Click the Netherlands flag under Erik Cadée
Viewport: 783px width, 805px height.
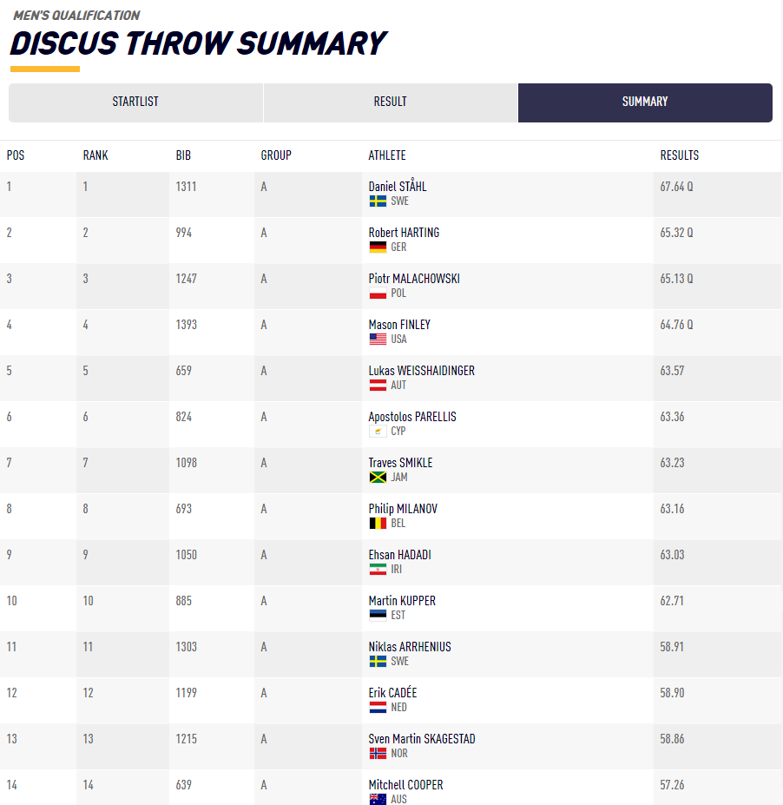click(378, 707)
